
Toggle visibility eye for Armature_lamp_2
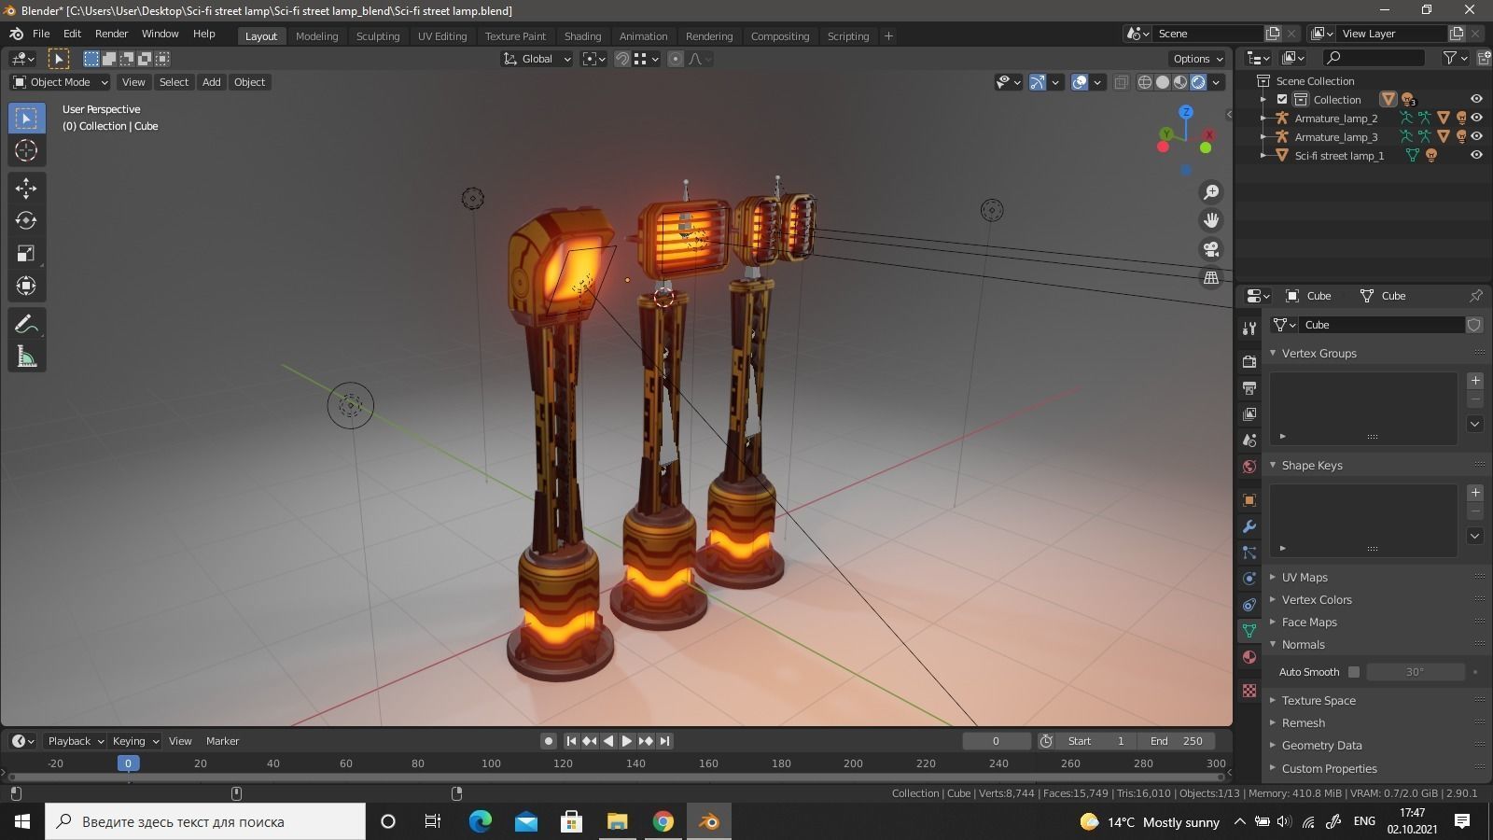1476,118
